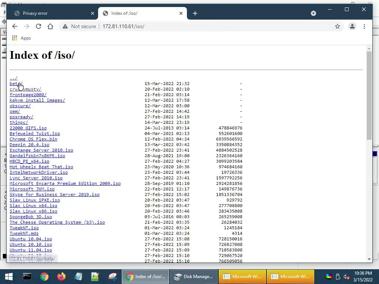The height and width of the screenshot is (284, 379).
Task: Bookmark this page with the star
Action: coord(338,26)
